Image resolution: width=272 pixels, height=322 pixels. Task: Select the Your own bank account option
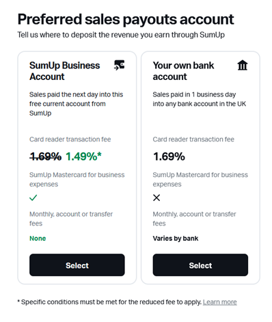pos(200,265)
